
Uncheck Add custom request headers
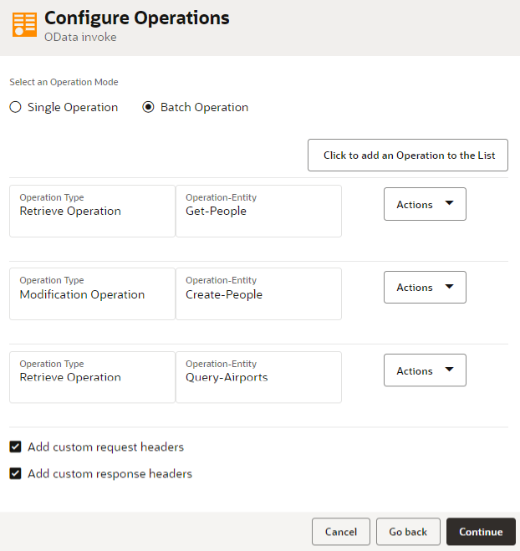(x=15, y=446)
